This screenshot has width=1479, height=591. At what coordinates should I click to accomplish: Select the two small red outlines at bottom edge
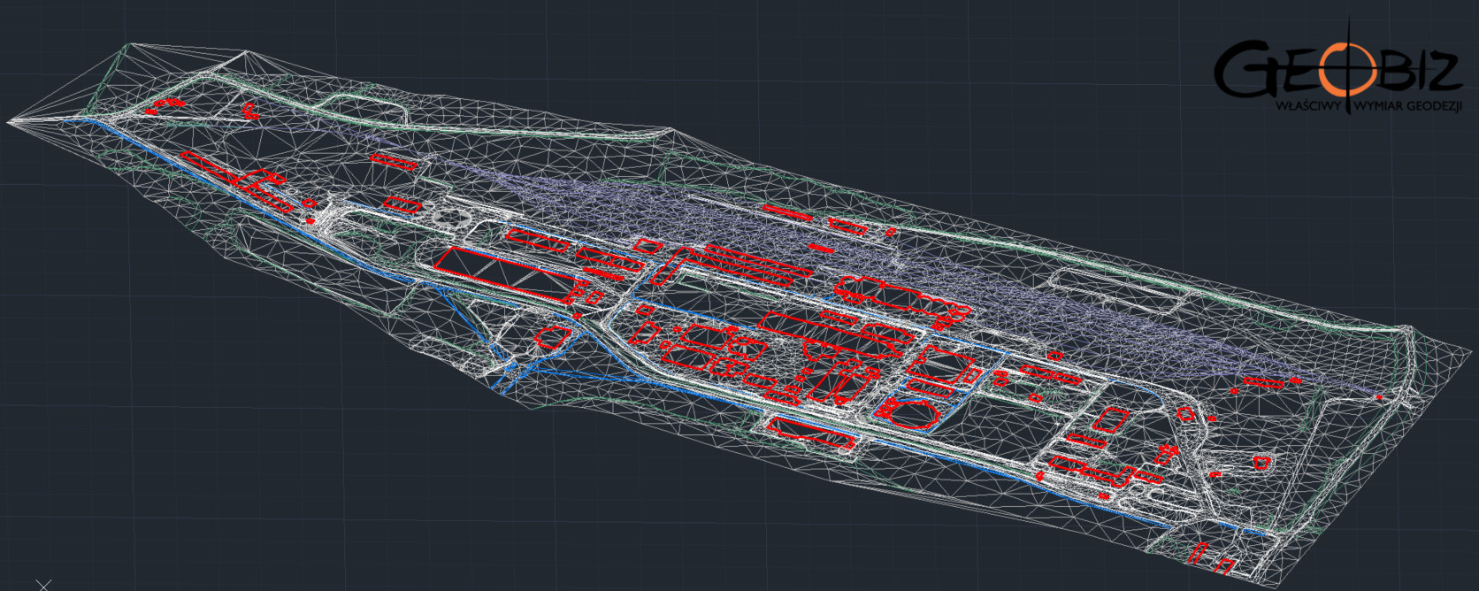(x=1212, y=558)
